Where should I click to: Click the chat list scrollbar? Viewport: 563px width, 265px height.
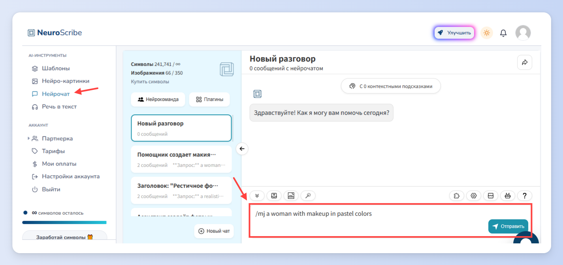click(233, 128)
